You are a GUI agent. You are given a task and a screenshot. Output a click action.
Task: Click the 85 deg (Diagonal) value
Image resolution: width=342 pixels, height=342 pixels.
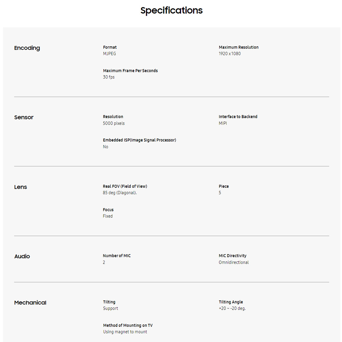pyautogui.click(x=120, y=193)
